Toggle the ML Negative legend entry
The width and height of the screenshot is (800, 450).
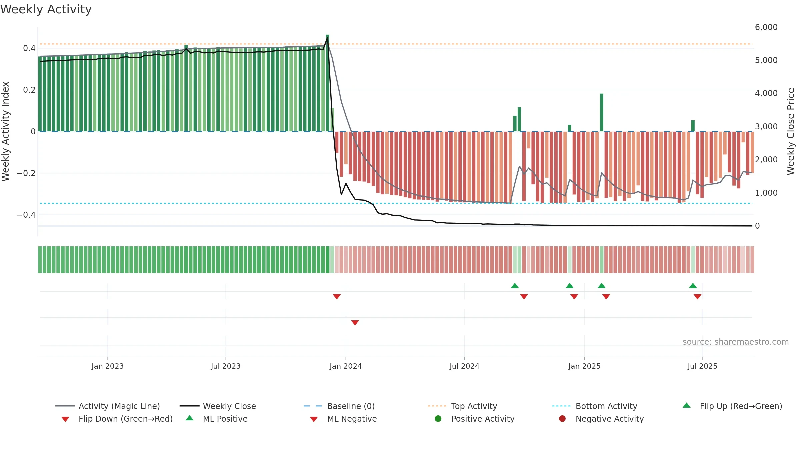[x=343, y=419]
